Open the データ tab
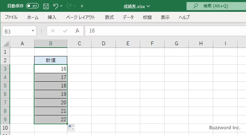The height and width of the screenshot is (135, 246). [x=128, y=17]
